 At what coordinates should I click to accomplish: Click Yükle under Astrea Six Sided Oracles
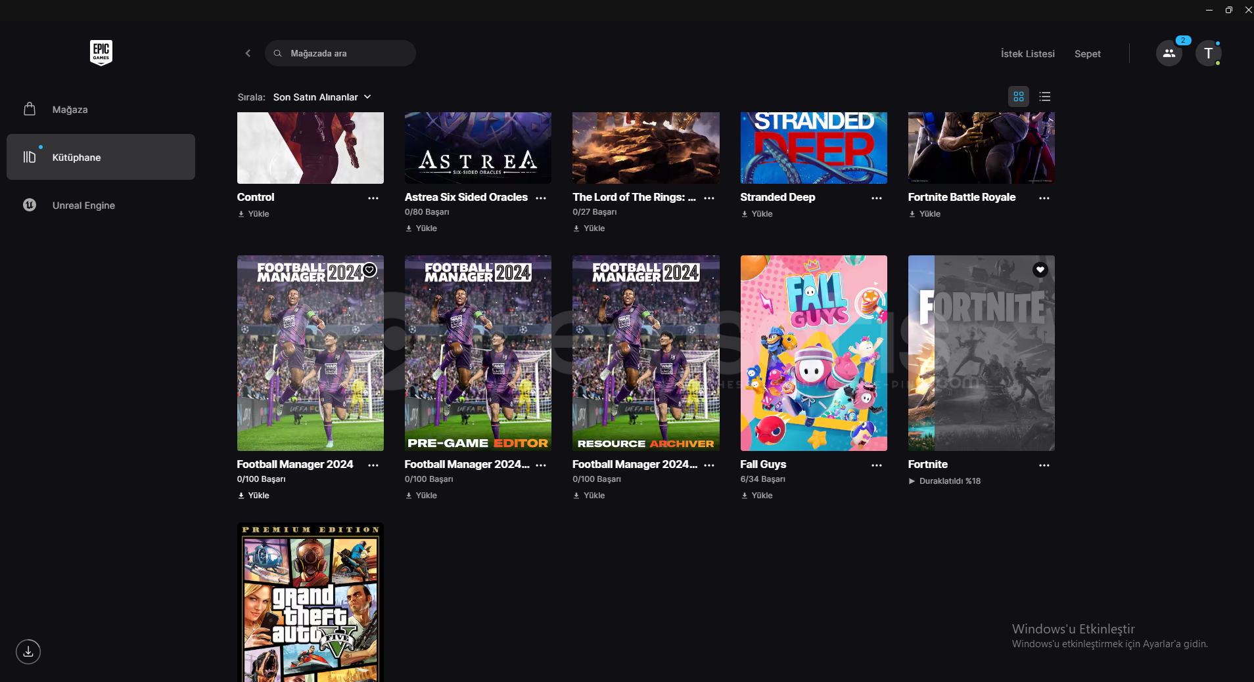421,228
